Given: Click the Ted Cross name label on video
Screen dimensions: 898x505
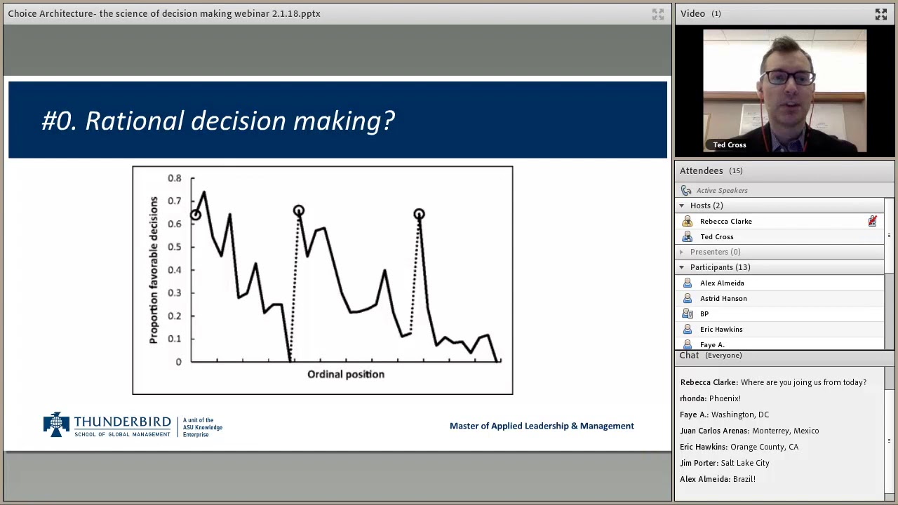Looking at the screenshot, I should 730,145.
